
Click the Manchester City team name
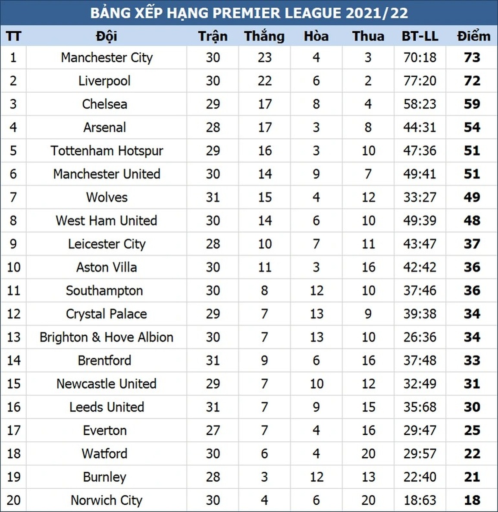[106, 57]
